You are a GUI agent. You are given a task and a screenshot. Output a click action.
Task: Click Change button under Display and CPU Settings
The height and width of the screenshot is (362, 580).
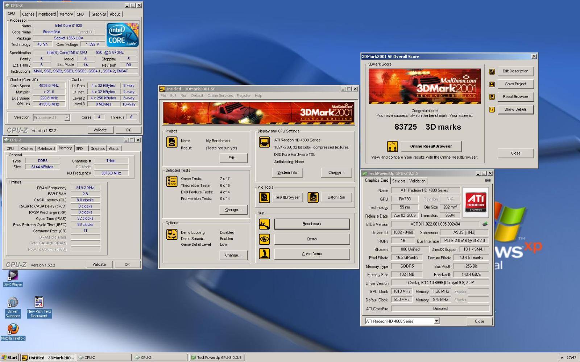(x=336, y=173)
